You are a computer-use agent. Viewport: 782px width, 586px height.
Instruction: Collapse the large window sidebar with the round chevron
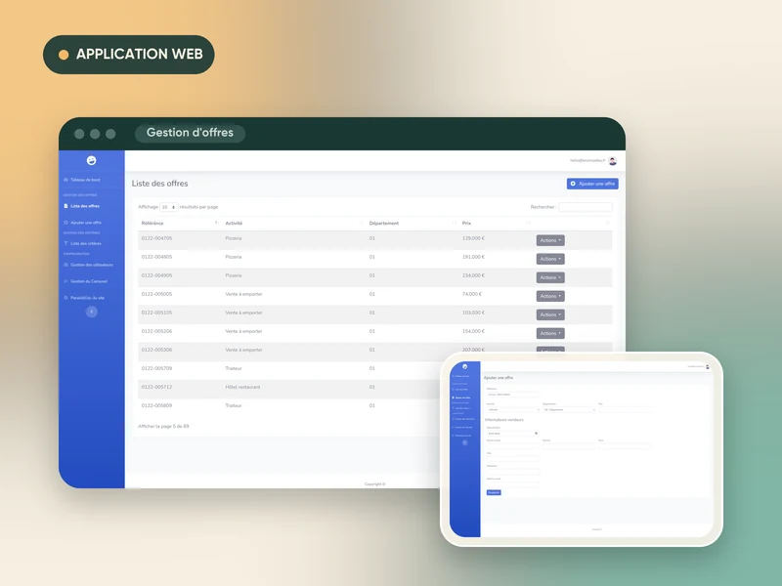tap(91, 312)
